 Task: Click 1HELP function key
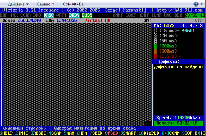[6, 133]
